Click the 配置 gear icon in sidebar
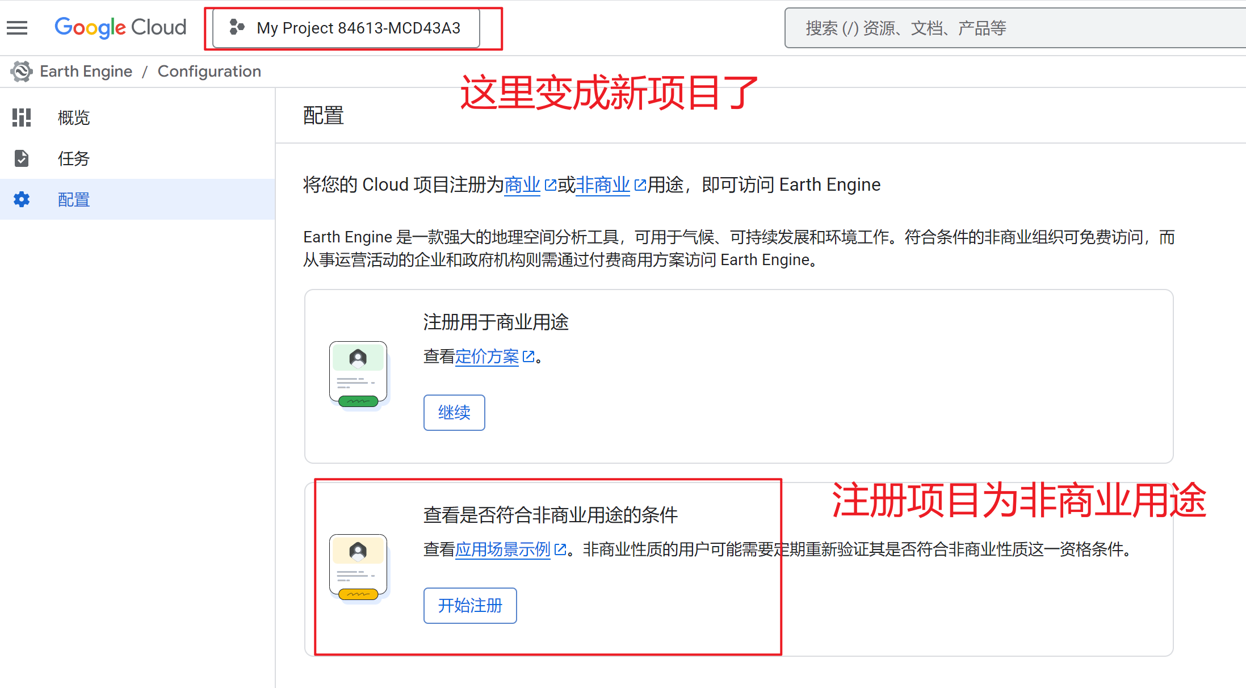 click(x=22, y=199)
